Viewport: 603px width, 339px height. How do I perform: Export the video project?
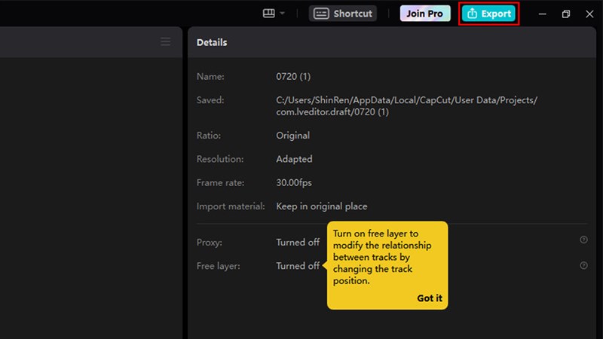489,14
